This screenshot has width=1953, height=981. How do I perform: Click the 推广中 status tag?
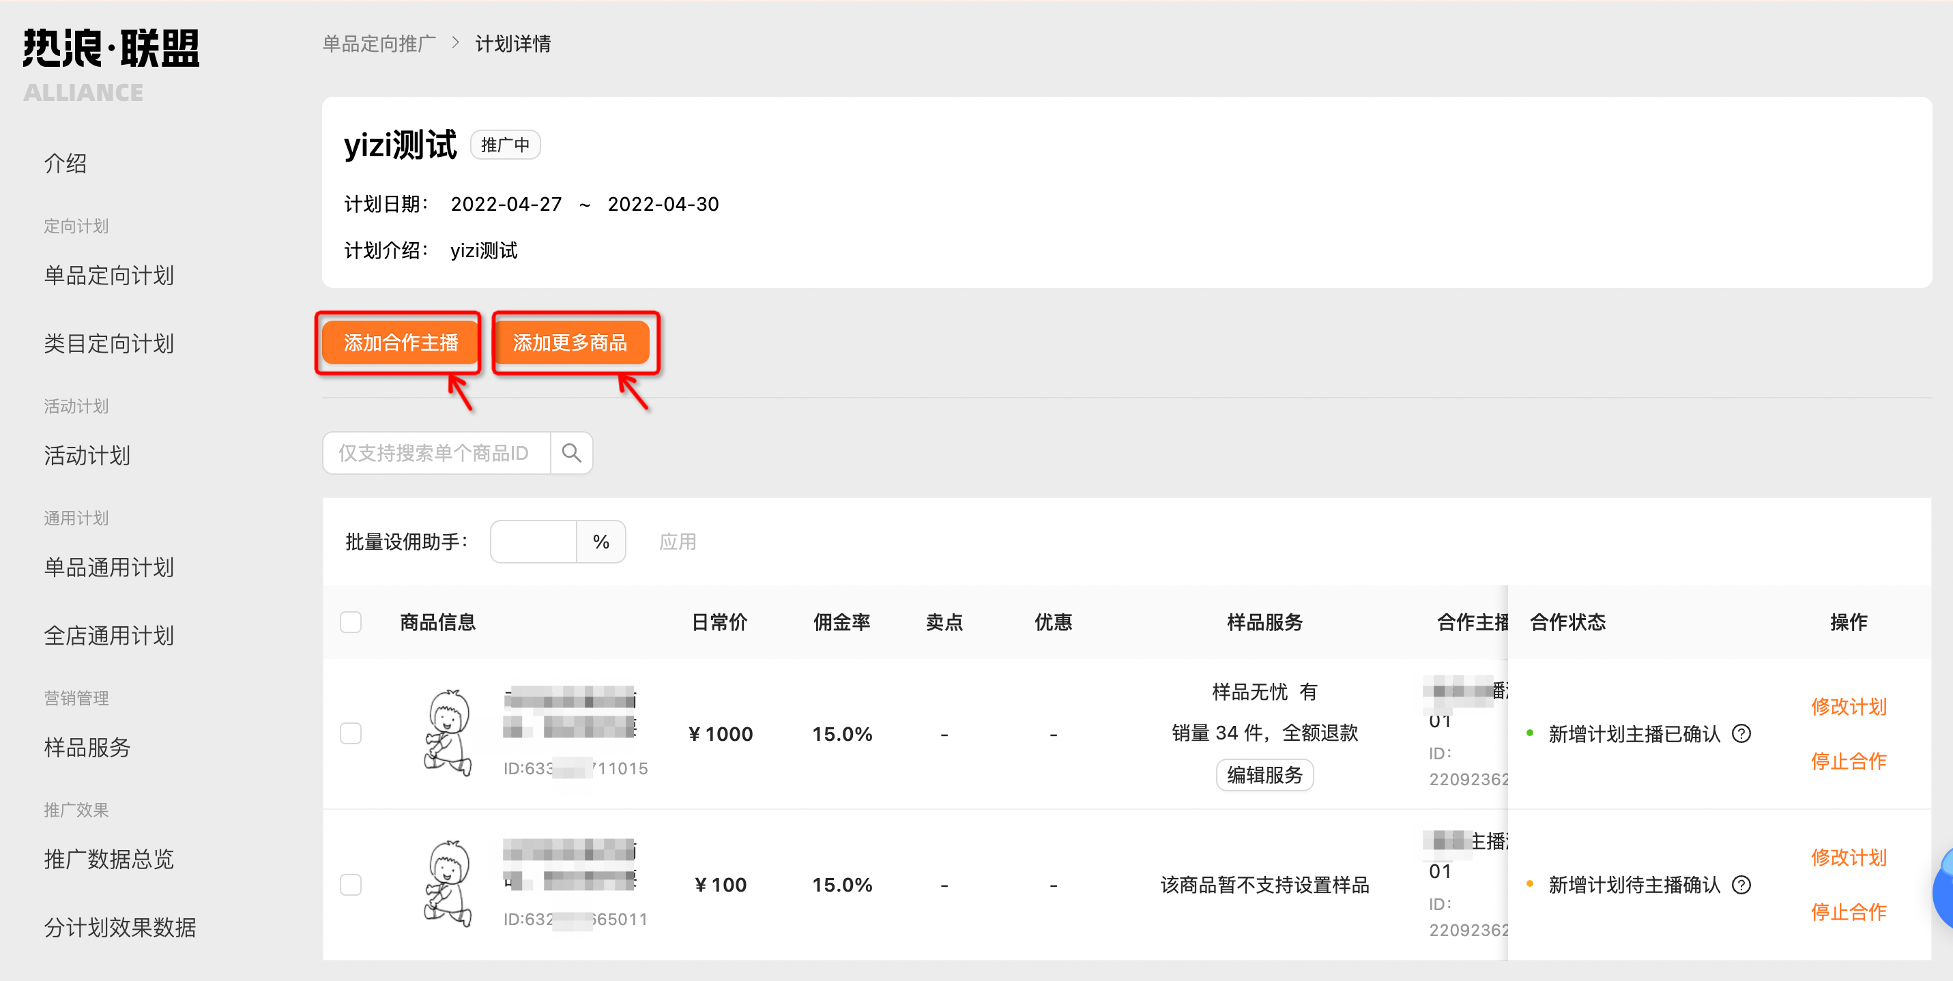click(505, 145)
